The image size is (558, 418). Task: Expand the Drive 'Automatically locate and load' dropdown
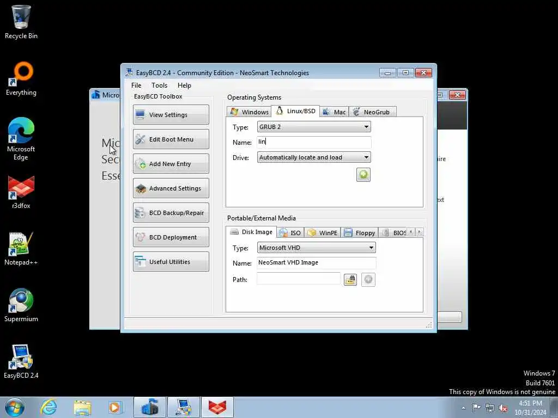click(x=314, y=157)
